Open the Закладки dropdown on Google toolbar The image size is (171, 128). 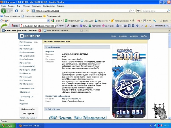[x=87, y=21]
